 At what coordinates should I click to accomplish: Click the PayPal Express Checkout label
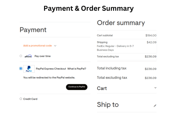(51, 69)
